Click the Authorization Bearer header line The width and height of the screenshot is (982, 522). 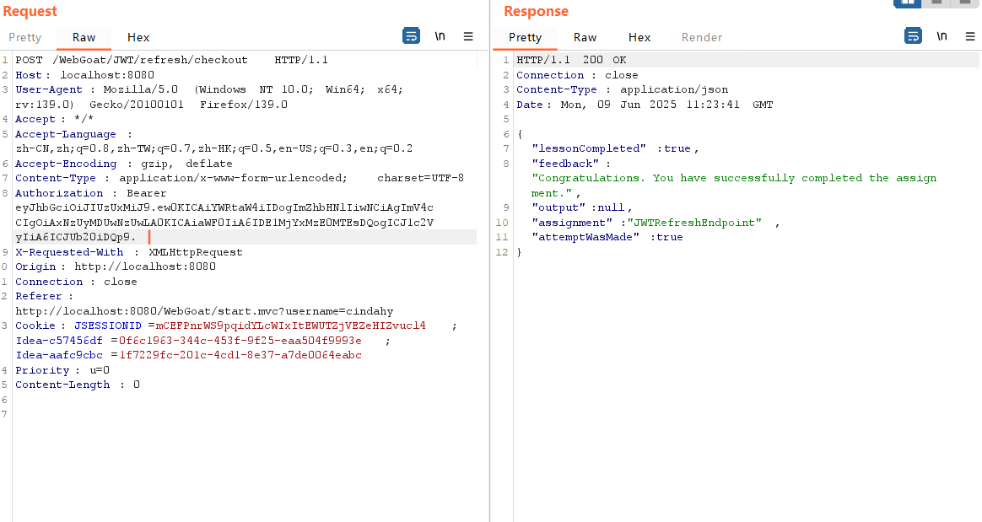point(91,193)
